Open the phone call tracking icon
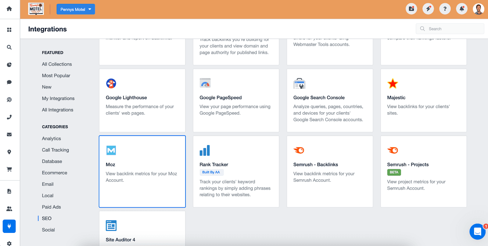The width and height of the screenshot is (488, 246). 9,117
